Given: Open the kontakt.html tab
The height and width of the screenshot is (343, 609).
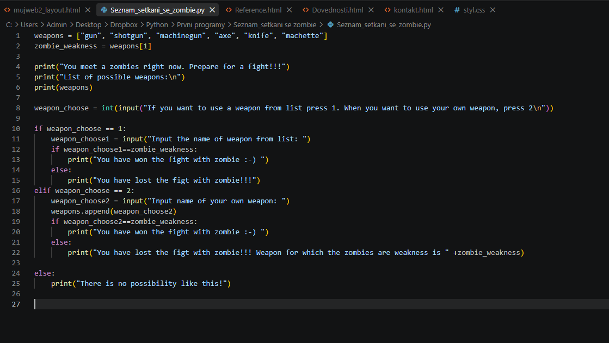Looking at the screenshot, I should click(x=413, y=10).
